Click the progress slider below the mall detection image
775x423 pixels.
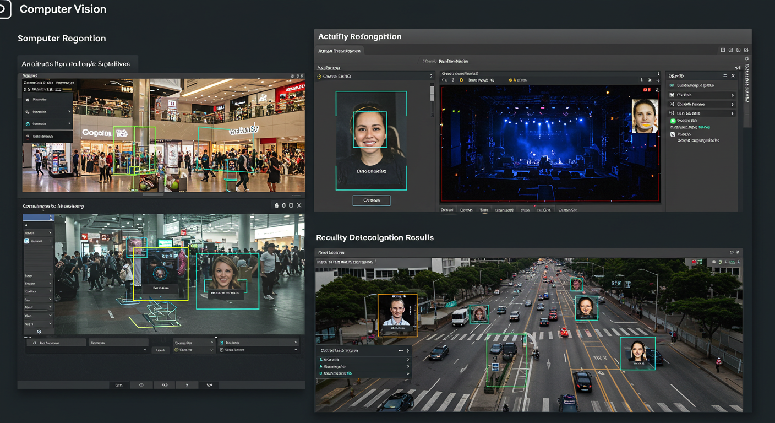pos(154,193)
